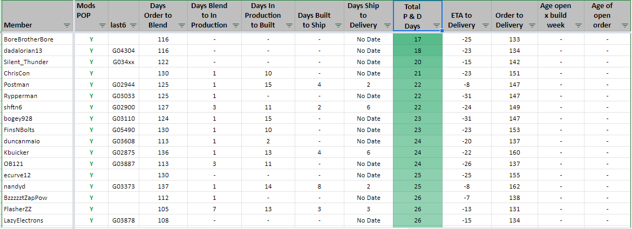Screen dimensions: 632x229
Task: Select the member name cell Silent_Thunder
Action: pyautogui.click(x=26, y=62)
